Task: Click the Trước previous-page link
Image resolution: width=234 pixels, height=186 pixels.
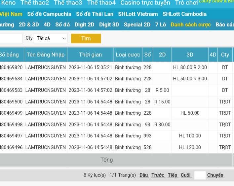Action: click(158, 175)
